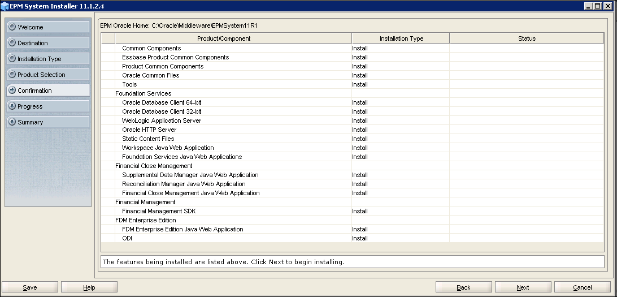Select the Oracle Common Files row

coord(352,75)
